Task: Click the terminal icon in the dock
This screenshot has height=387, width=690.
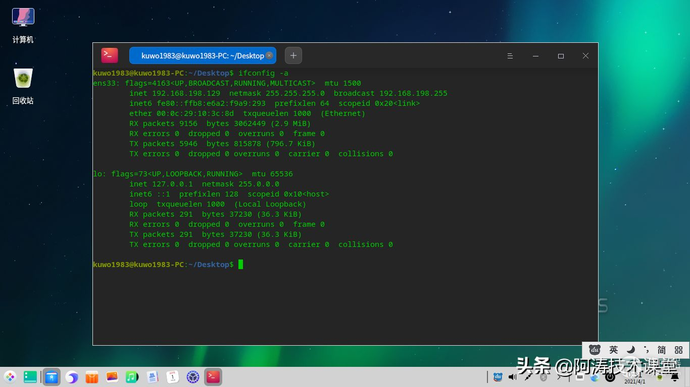Action: (213, 377)
